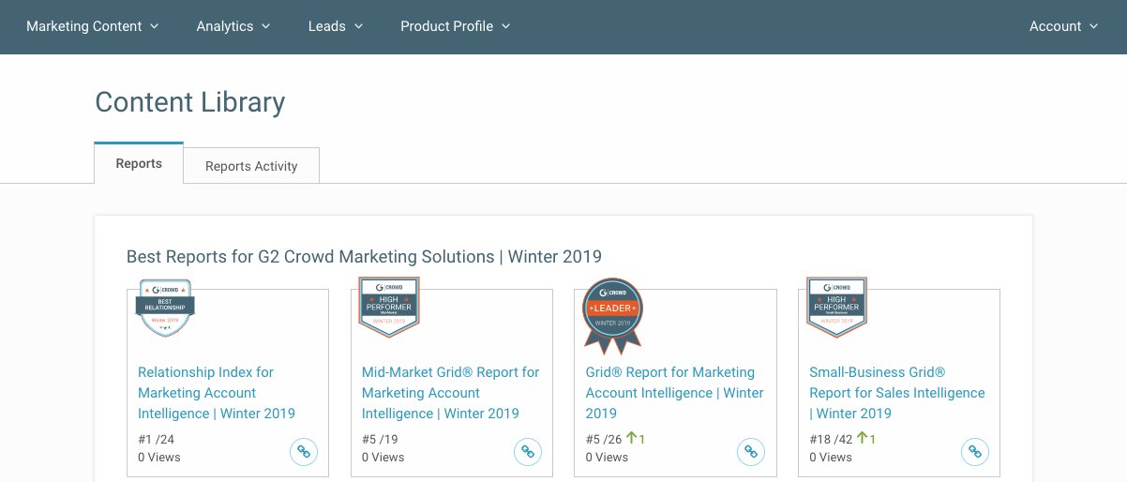Click the Content Library heading
Viewport: 1127px width, 482px height.
[190, 101]
